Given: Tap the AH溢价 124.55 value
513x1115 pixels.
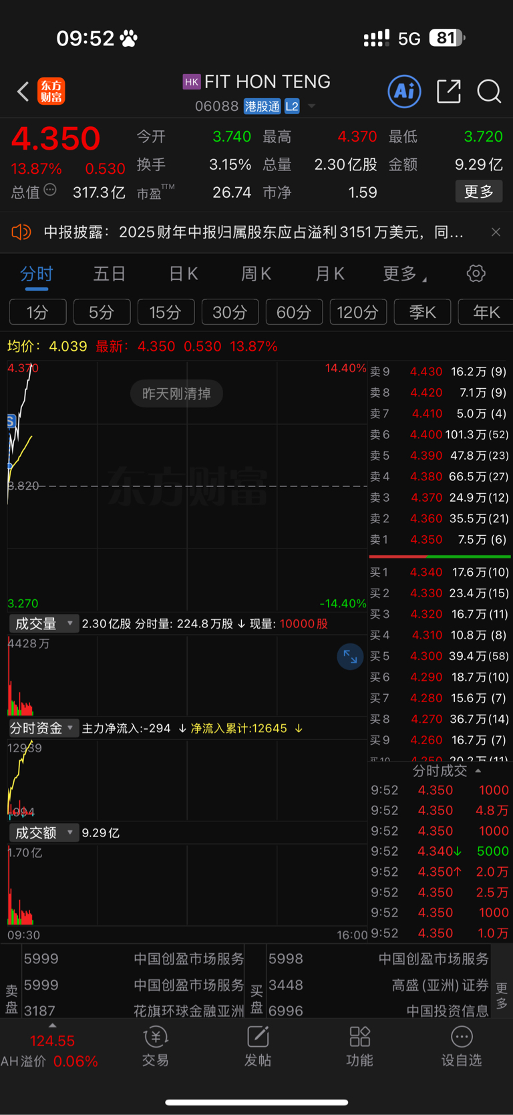Looking at the screenshot, I should pyautogui.click(x=52, y=1041).
